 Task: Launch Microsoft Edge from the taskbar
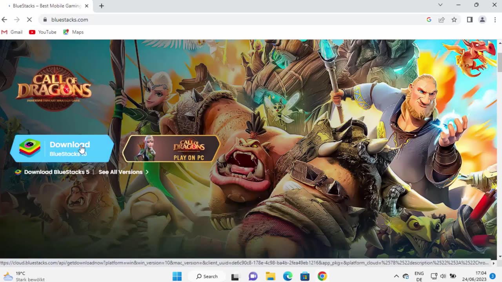coord(288,277)
